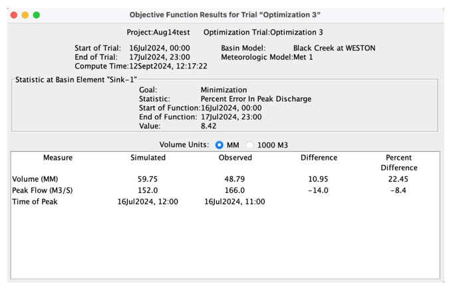This screenshot has width=449, height=286.
Task: Click peak flow percent difference -8.4
Action: [x=398, y=190]
